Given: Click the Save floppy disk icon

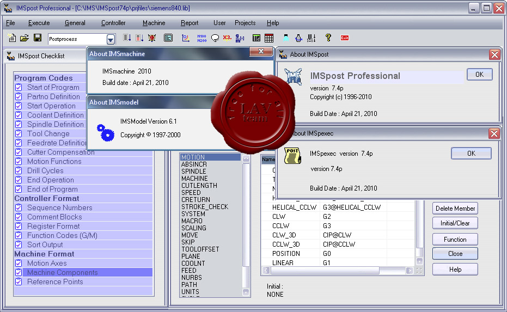Looking at the screenshot, I should [38, 38].
